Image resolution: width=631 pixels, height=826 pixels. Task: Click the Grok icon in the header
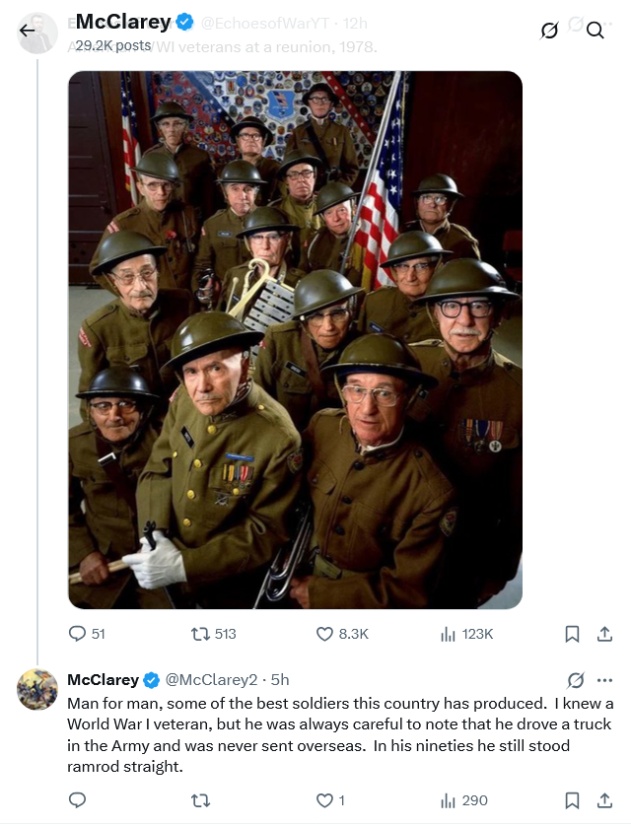pyautogui.click(x=549, y=32)
